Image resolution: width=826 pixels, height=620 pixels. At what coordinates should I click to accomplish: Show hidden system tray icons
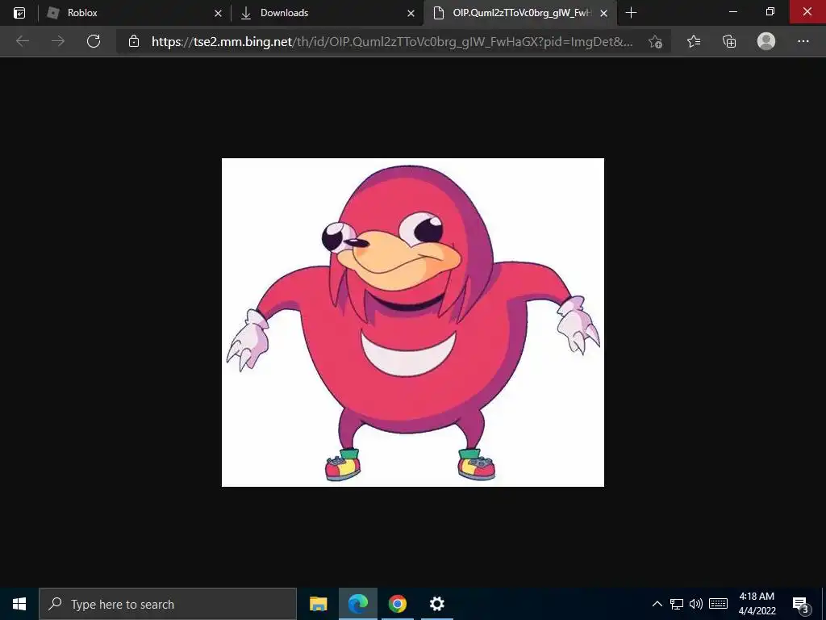click(x=657, y=604)
